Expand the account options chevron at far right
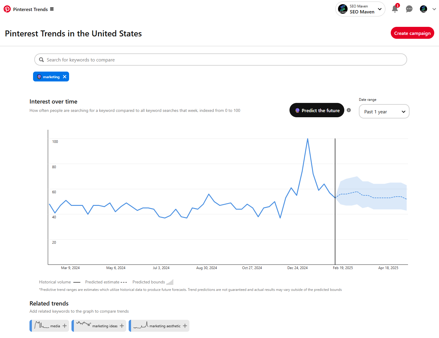 pyautogui.click(x=434, y=9)
